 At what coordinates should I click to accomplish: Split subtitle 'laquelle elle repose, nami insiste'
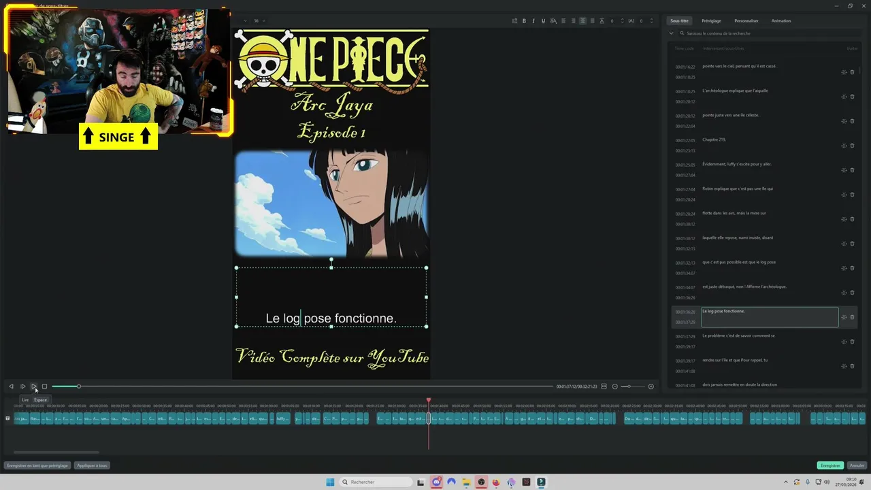(x=844, y=244)
